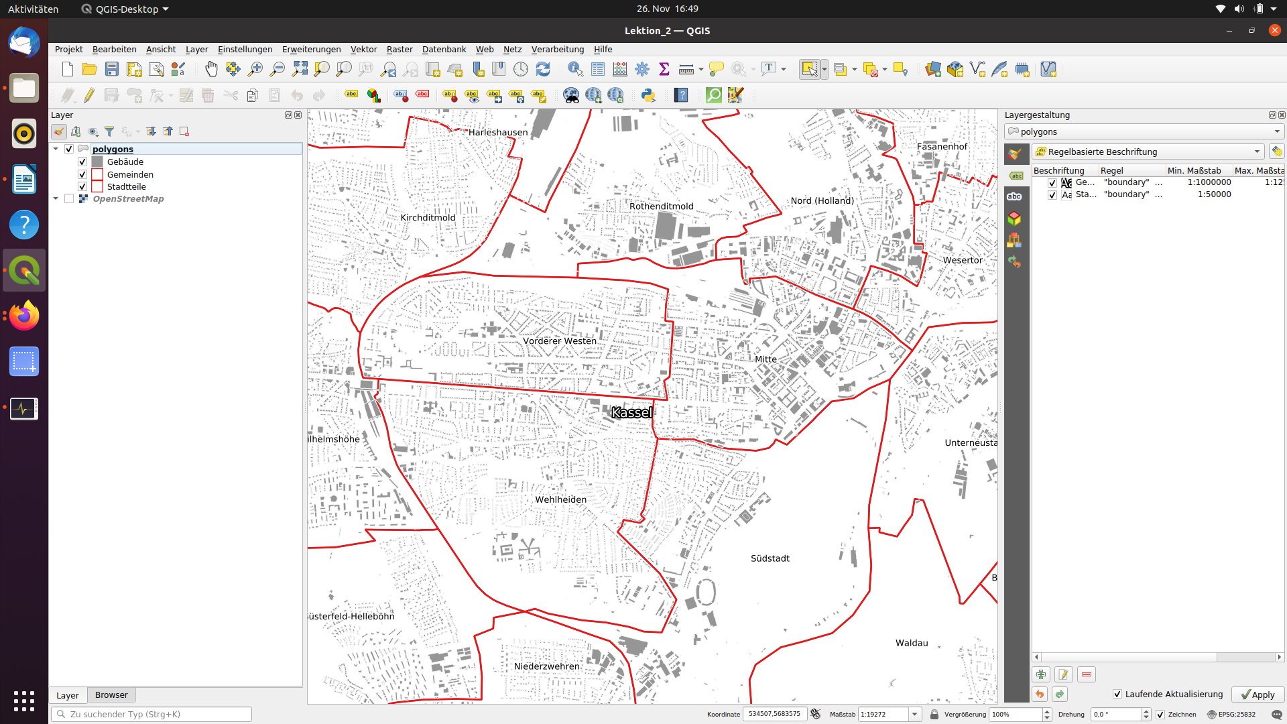Click the Statistical Summary sigma icon
The width and height of the screenshot is (1287, 724).
664,69
